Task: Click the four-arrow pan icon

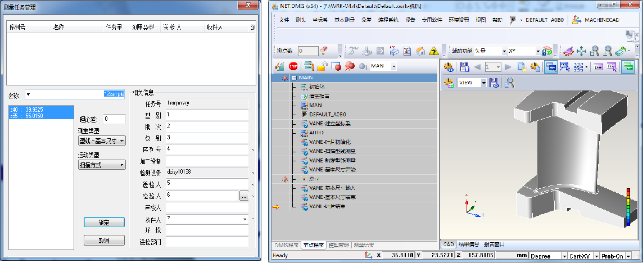Action: tap(581, 51)
